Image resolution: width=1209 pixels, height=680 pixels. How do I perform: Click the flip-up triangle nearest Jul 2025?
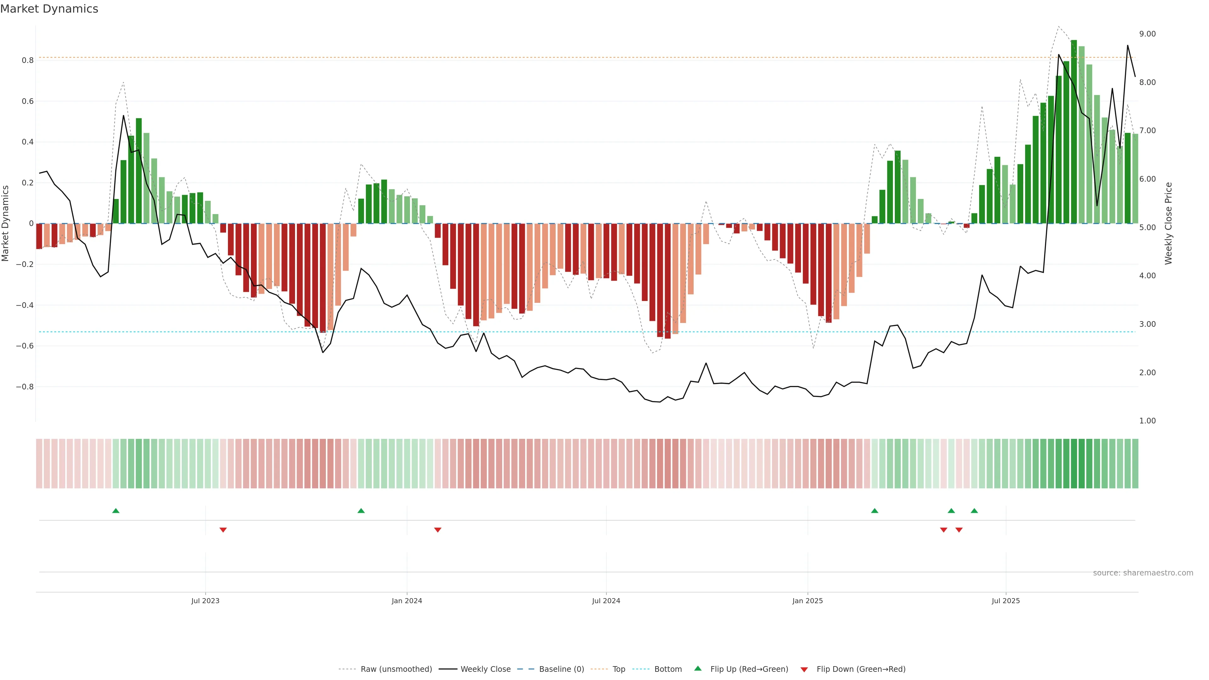coord(974,511)
